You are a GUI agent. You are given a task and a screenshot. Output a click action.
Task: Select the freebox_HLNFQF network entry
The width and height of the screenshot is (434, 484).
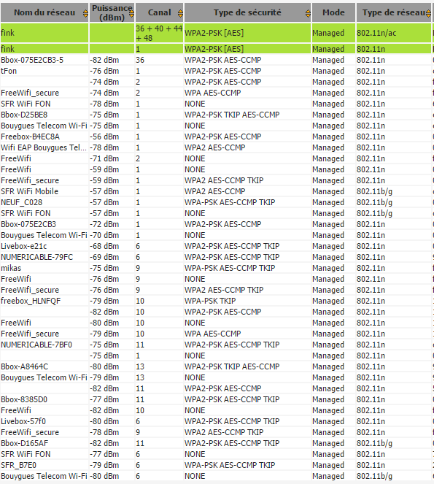pos(217,301)
